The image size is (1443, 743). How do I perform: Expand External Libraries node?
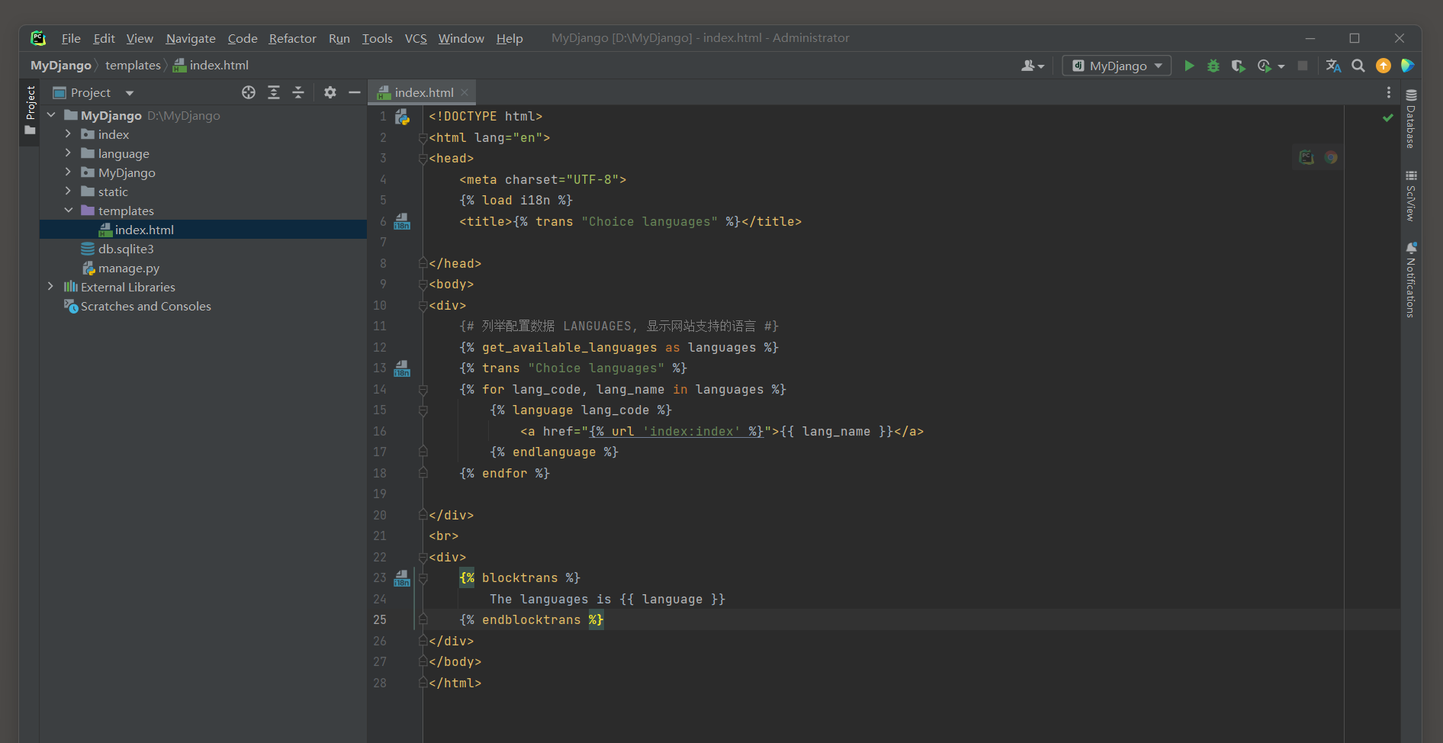51,287
